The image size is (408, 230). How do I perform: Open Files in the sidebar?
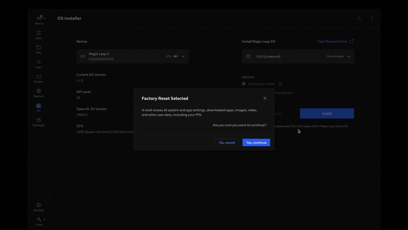tap(39, 49)
